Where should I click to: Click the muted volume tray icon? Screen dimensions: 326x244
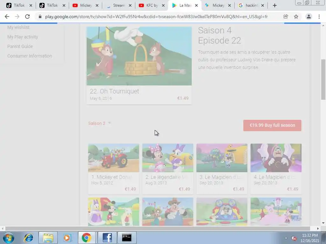point(294,238)
